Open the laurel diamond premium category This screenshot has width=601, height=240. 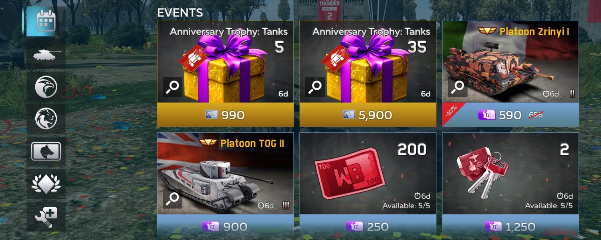coord(46,184)
